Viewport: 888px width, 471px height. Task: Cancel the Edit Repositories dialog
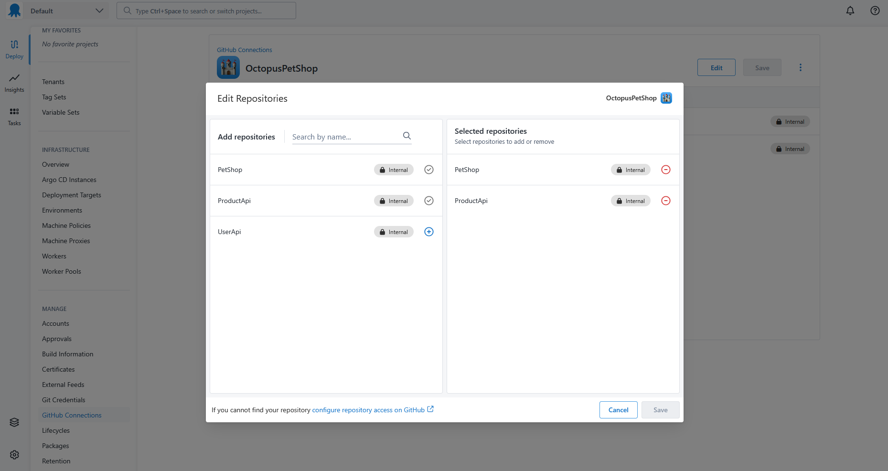coord(619,410)
